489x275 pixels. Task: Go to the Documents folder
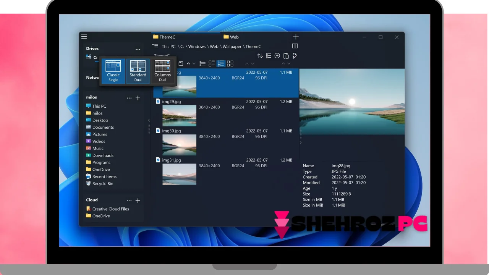coord(100,127)
